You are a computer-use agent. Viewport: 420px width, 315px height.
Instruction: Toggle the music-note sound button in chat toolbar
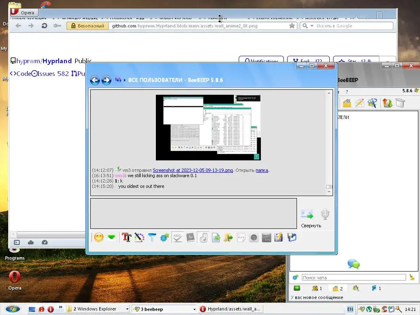203,237
